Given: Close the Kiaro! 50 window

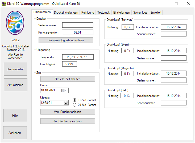Looking at the screenshot, I should tap(189, 4).
